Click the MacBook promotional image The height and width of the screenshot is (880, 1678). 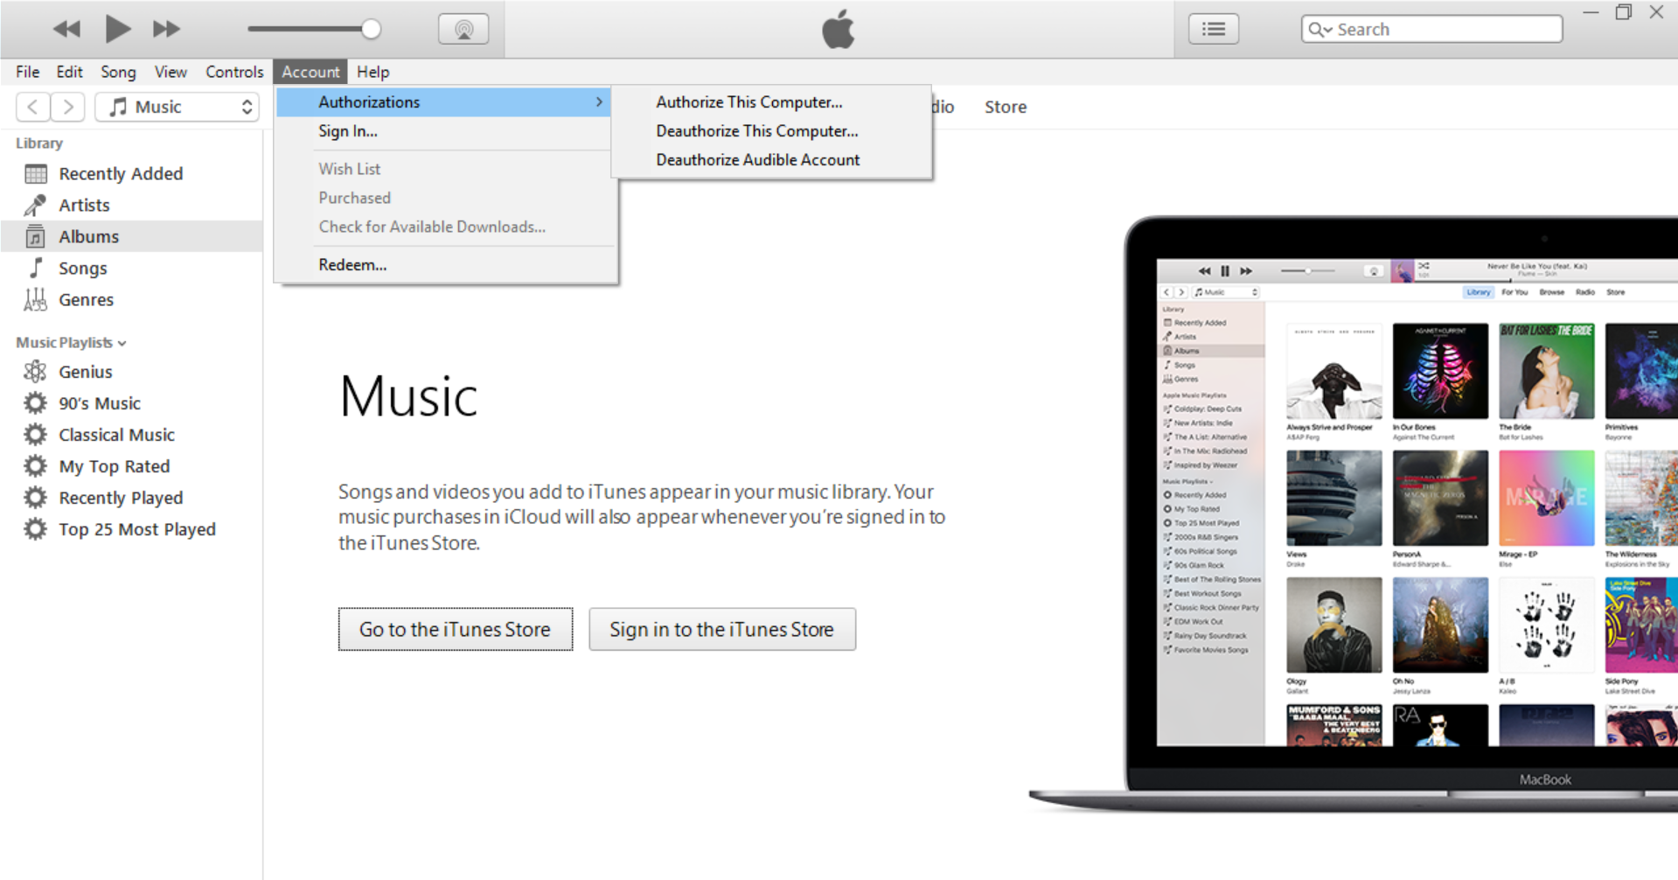point(1354,514)
